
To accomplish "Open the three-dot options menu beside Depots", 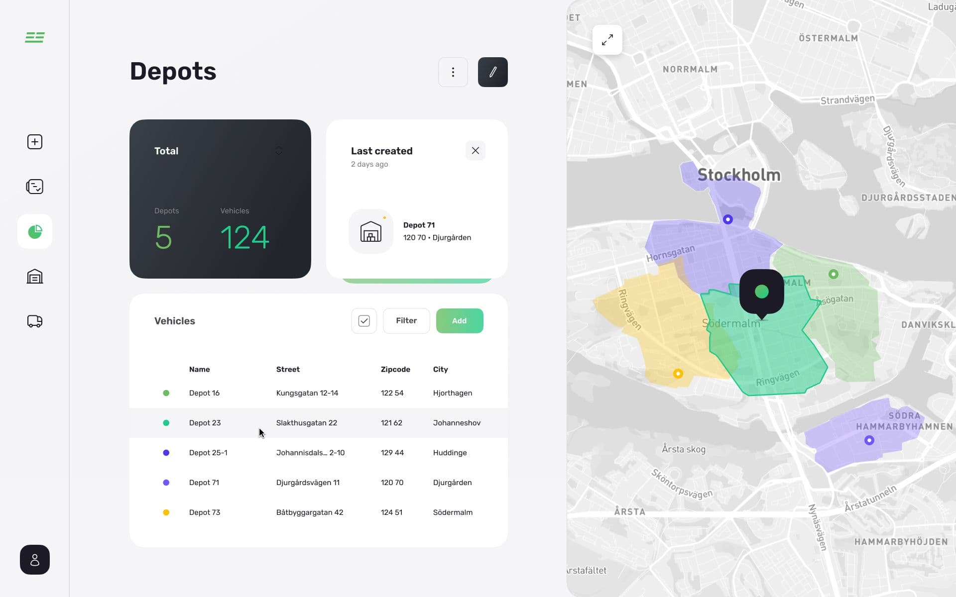I will (453, 72).
